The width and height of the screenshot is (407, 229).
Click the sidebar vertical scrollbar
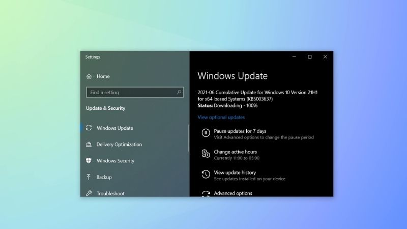pos(188,138)
